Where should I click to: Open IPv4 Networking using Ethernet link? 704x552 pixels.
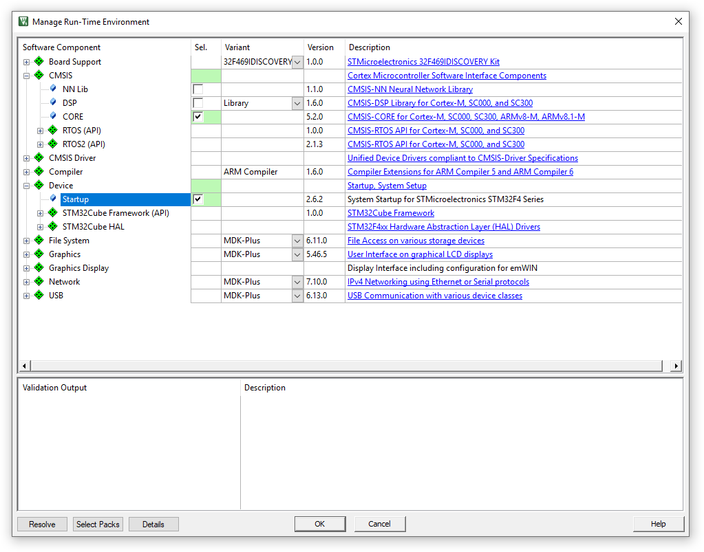[x=438, y=282]
